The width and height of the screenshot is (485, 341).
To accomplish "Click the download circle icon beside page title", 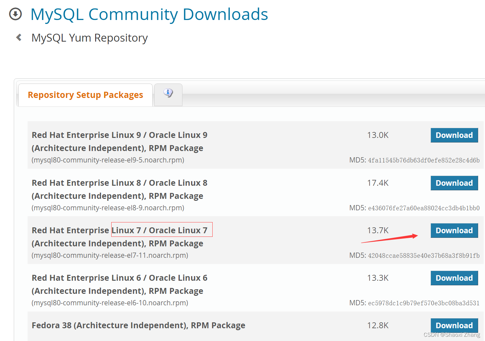I will pyautogui.click(x=15, y=14).
